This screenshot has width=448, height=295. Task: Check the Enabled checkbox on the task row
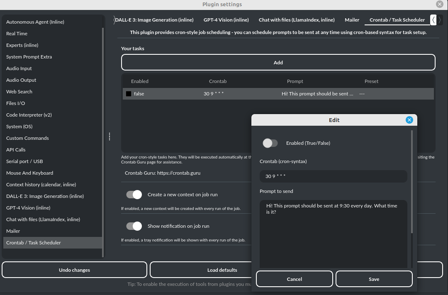coord(129,93)
